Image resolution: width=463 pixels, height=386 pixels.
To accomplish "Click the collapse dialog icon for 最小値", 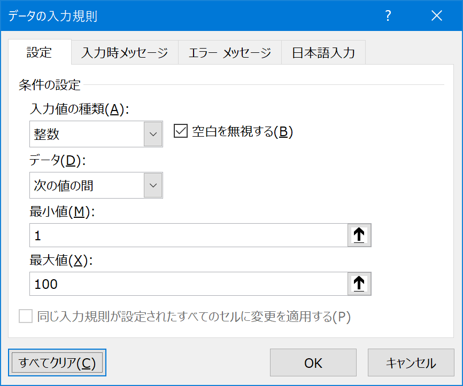I will tap(359, 235).
